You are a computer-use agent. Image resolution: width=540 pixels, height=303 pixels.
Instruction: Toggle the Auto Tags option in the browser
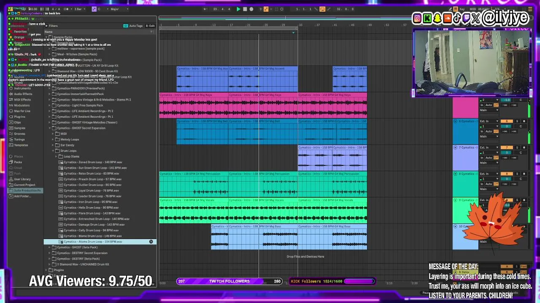(133, 26)
